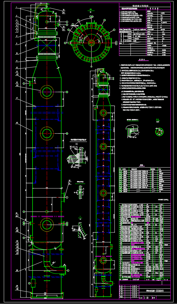Viewport: 177px width, 304px height.
Task: Click the top manhole in the small tower elevation
Action: pos(103,113)
